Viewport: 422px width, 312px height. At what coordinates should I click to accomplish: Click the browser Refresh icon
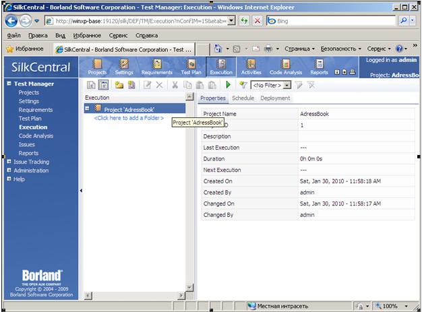click(244, 21)
